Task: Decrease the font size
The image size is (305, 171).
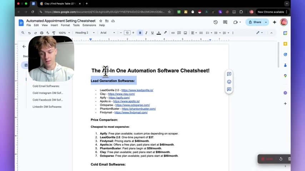Action: click(x=121, y=33)
